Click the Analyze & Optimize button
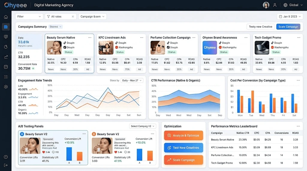The image size is (307, 171). coord(183,135)
